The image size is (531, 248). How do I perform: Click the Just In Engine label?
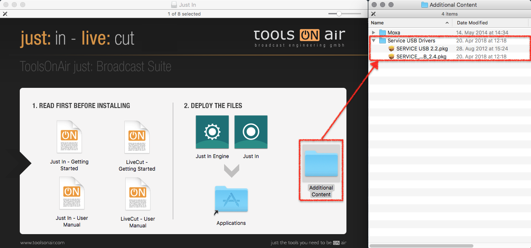pyautogui.click(x=212, y=156)
